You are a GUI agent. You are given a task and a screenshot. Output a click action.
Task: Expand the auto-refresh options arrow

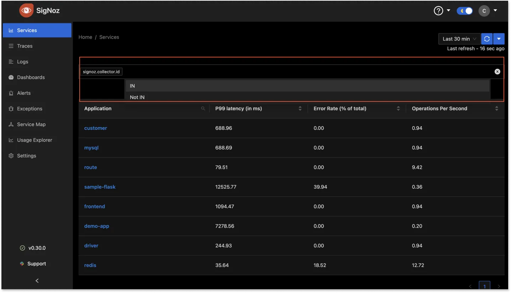point(499,39)
